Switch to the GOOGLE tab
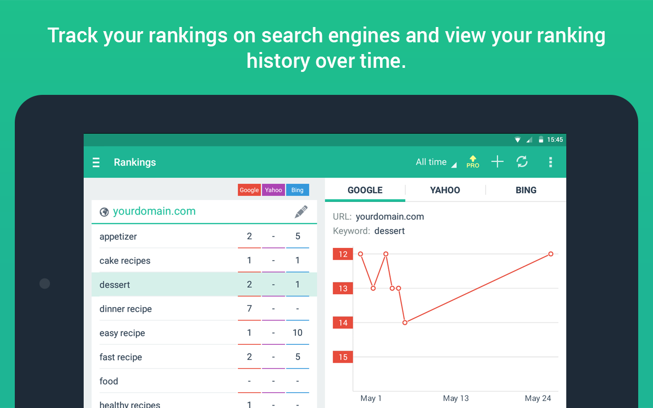653x408 pixels. [x=365, y=190]
